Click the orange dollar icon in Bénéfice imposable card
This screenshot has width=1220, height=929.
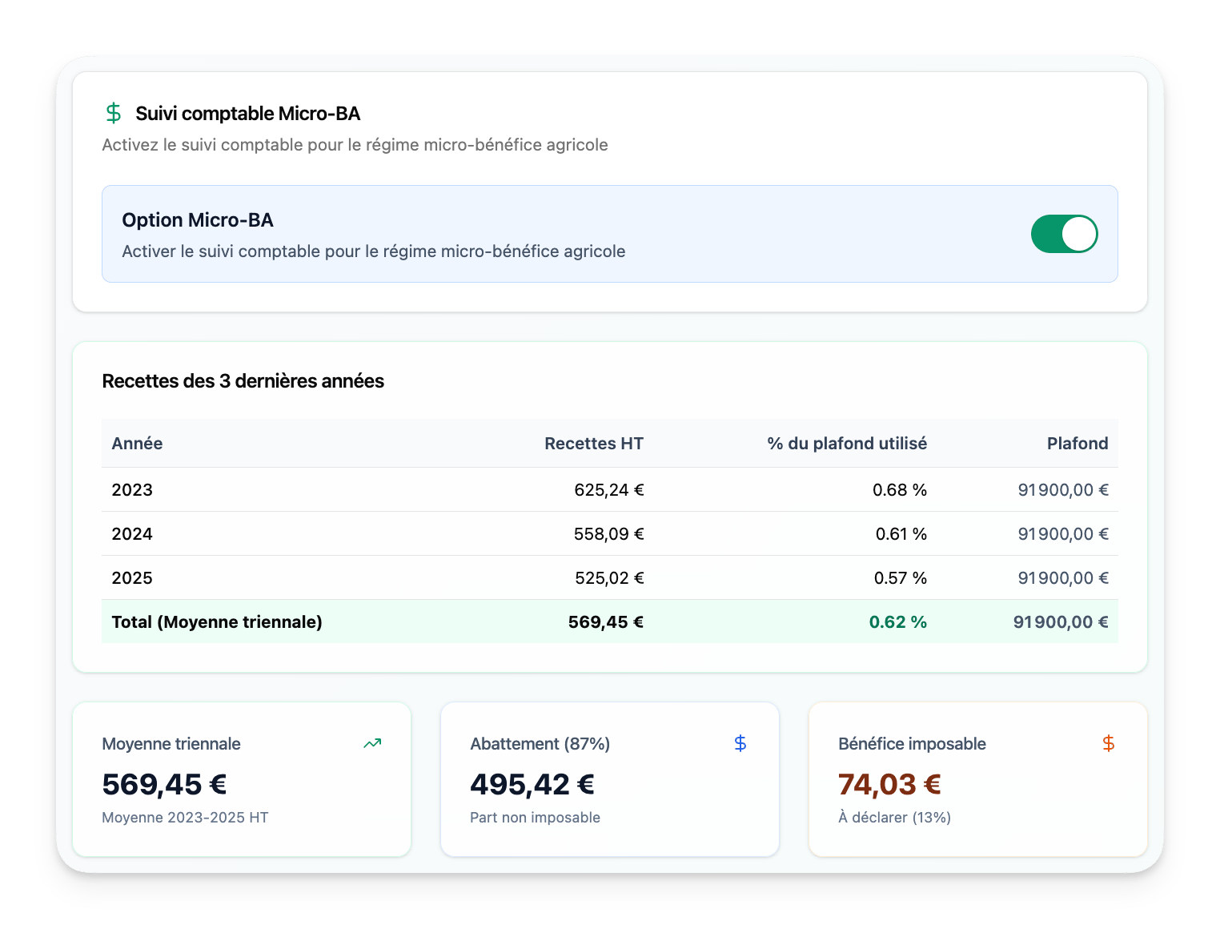click(1108, 744)
